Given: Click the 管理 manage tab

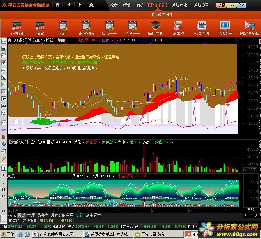Looking at the screenshot, I should tap(31, 215).
